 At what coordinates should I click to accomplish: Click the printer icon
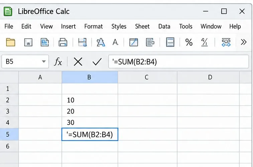[63, 42]
